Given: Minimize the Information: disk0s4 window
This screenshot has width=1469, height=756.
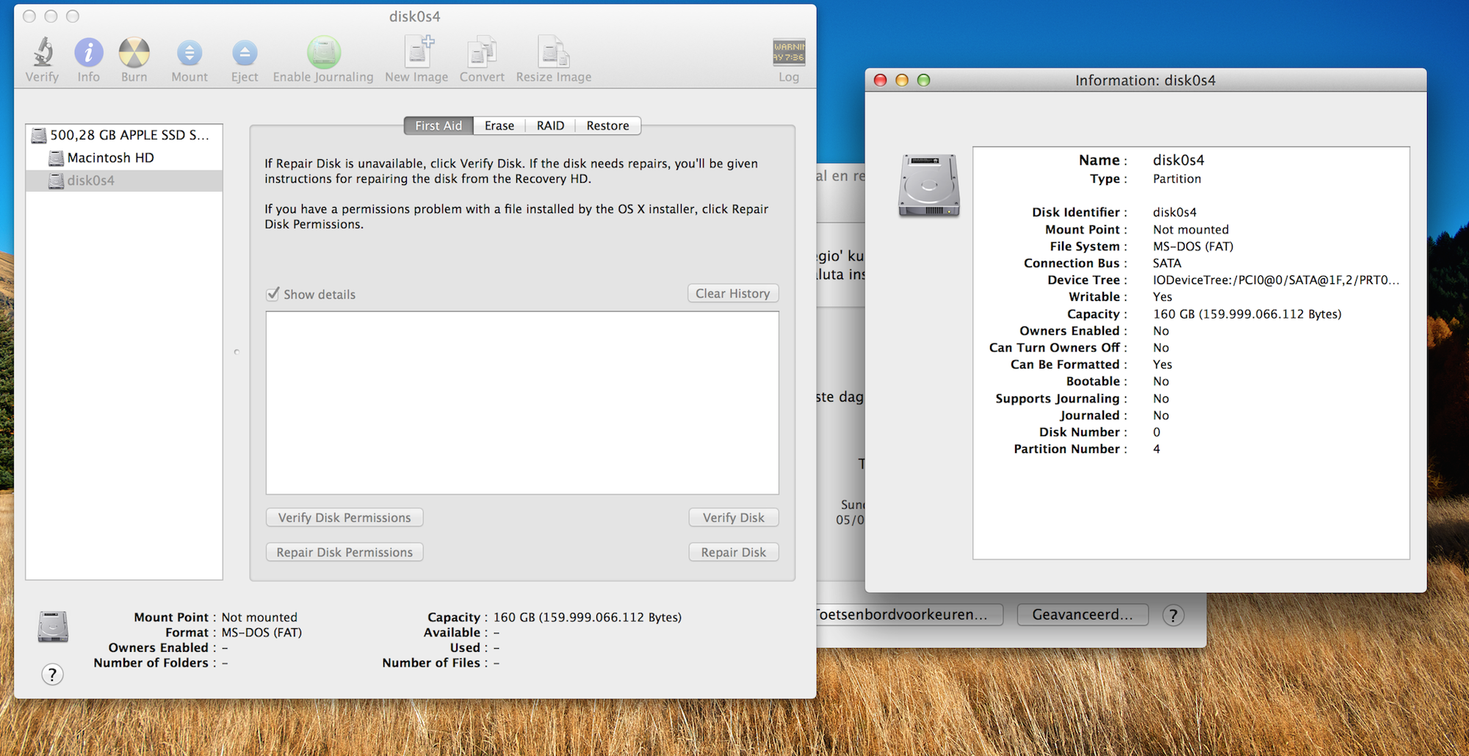Looking at the screenshot, I should [902, 80].
